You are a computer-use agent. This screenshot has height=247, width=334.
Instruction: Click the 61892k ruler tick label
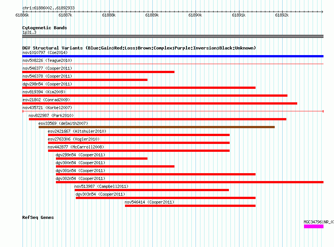tap(282, 15)
